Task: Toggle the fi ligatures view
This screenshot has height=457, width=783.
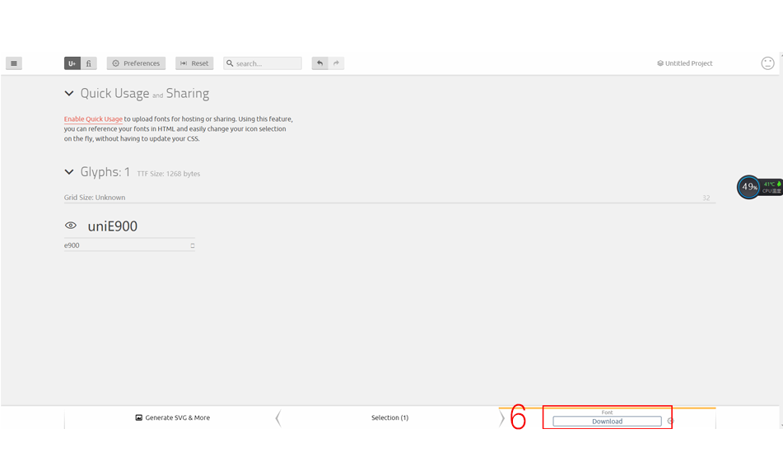Action: tap(89, 63)
